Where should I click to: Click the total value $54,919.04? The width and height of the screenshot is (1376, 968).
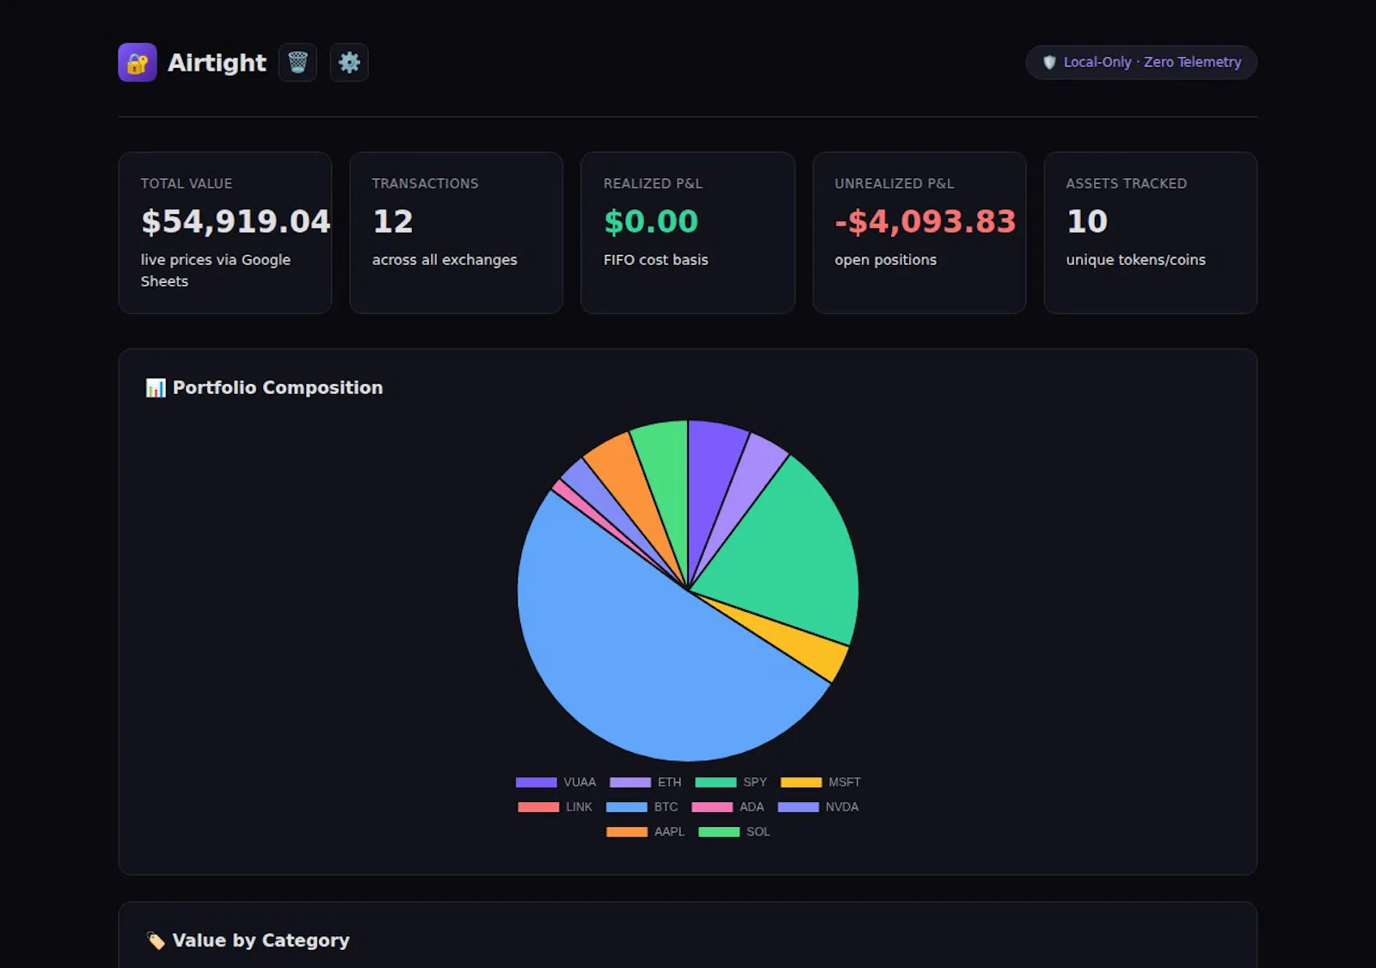pyautogui.click(x=236, y=222)
